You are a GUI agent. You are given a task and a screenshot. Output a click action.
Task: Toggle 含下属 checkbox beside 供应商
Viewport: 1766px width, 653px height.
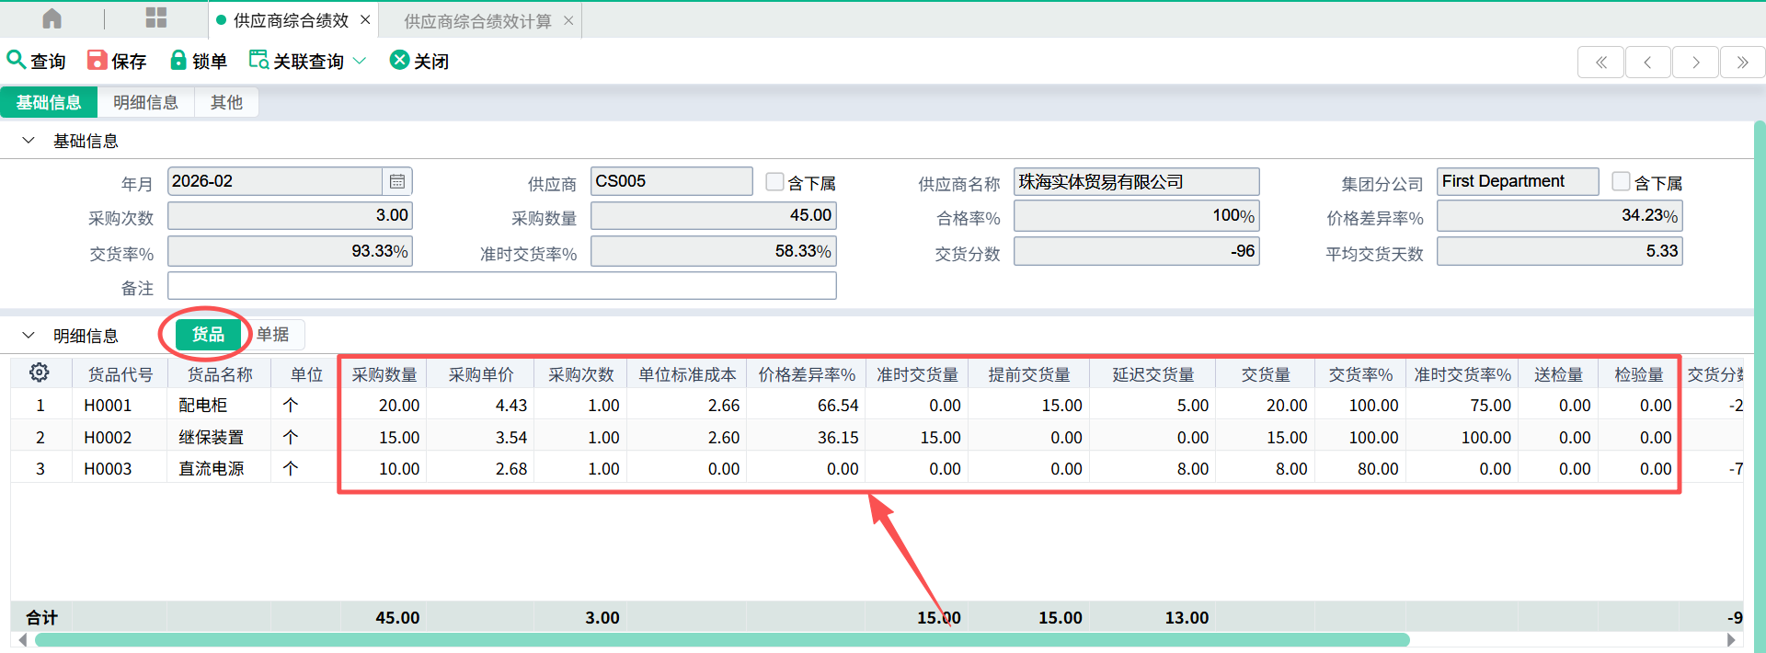[x=775, y=182]
